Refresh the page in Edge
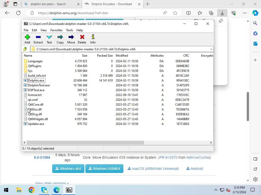Image resolution: width=261 pixels, height=195 pixels. 18,13
